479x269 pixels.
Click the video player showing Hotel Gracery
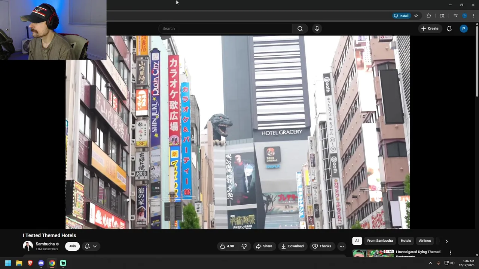238,132
